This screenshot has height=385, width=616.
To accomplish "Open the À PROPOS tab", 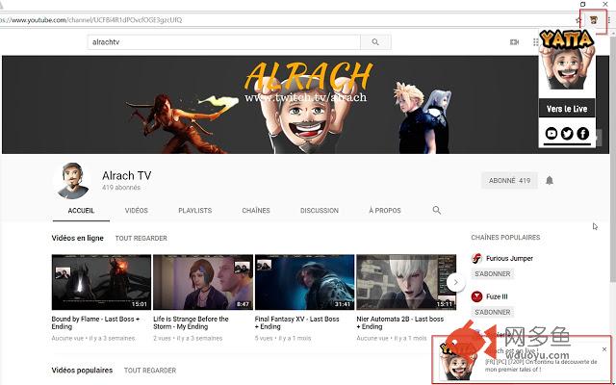I will (385, 211).
